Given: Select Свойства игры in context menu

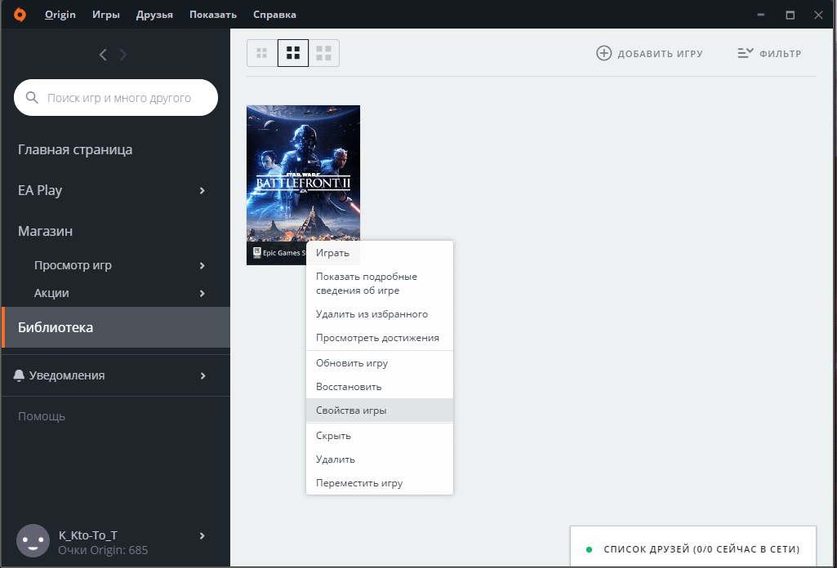Looking at the screenshot, I should 351,410.
